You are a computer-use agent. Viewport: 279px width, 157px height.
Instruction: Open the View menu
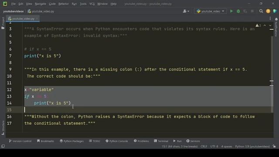point(29,4)
